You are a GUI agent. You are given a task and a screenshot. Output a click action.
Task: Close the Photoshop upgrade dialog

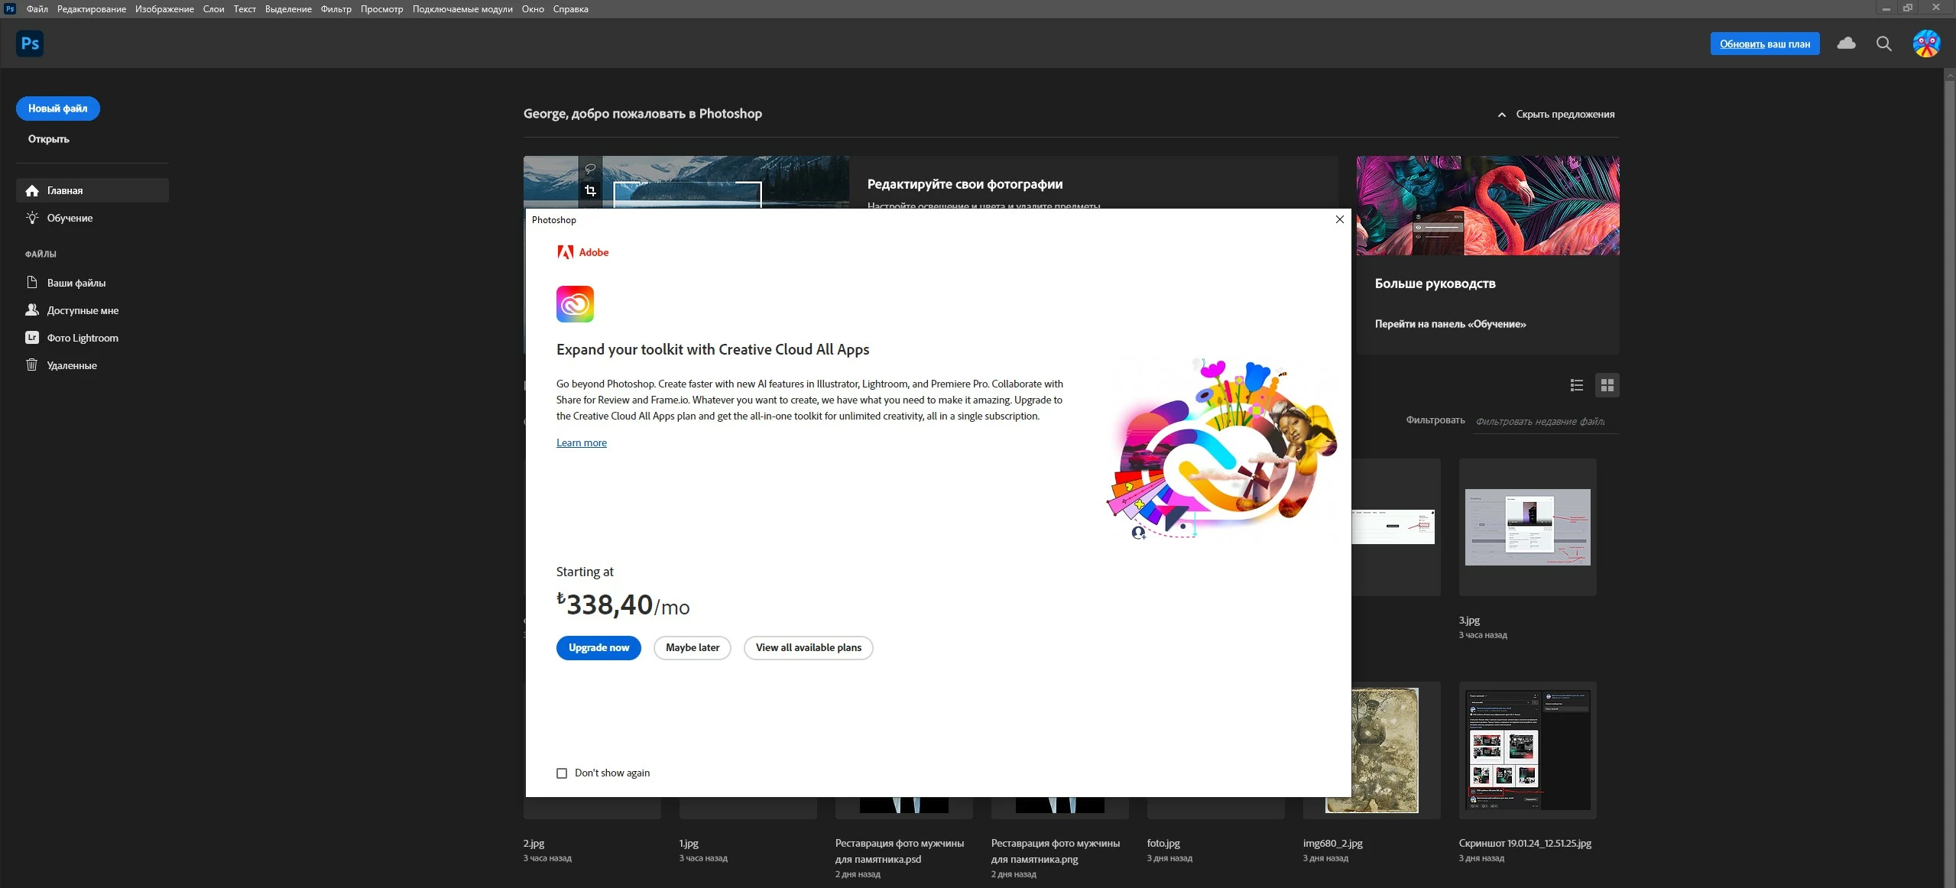[1339, 219]
